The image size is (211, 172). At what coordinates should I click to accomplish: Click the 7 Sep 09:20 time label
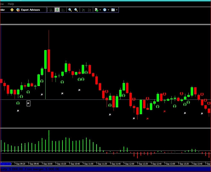pyautogui.click(x=20, y=164)
